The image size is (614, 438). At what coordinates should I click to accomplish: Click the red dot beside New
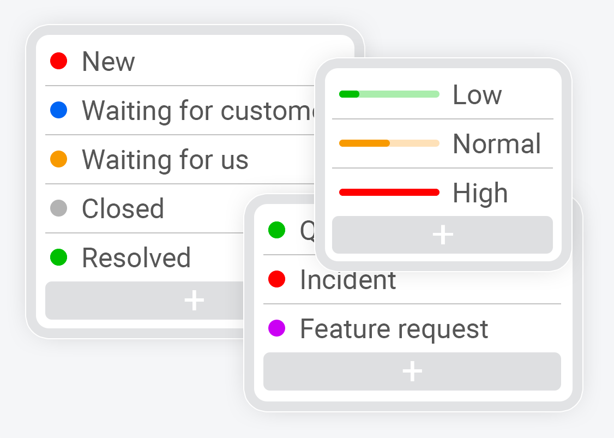[x=58, y=61]
